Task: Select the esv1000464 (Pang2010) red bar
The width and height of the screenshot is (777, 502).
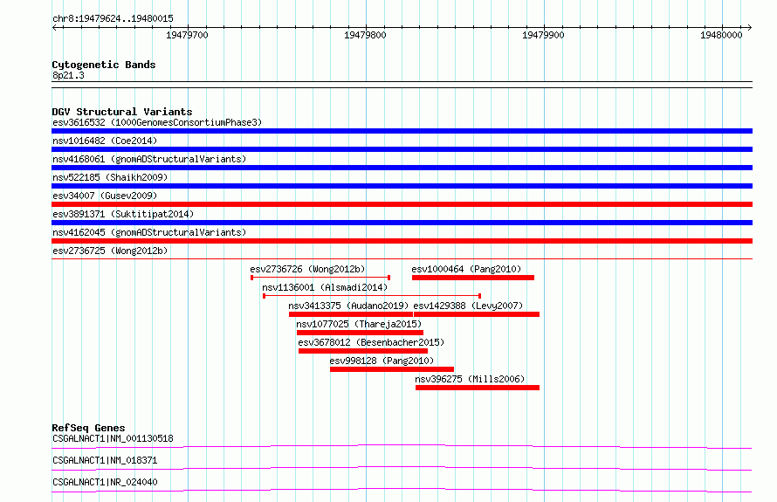Action: coord(473,278)
